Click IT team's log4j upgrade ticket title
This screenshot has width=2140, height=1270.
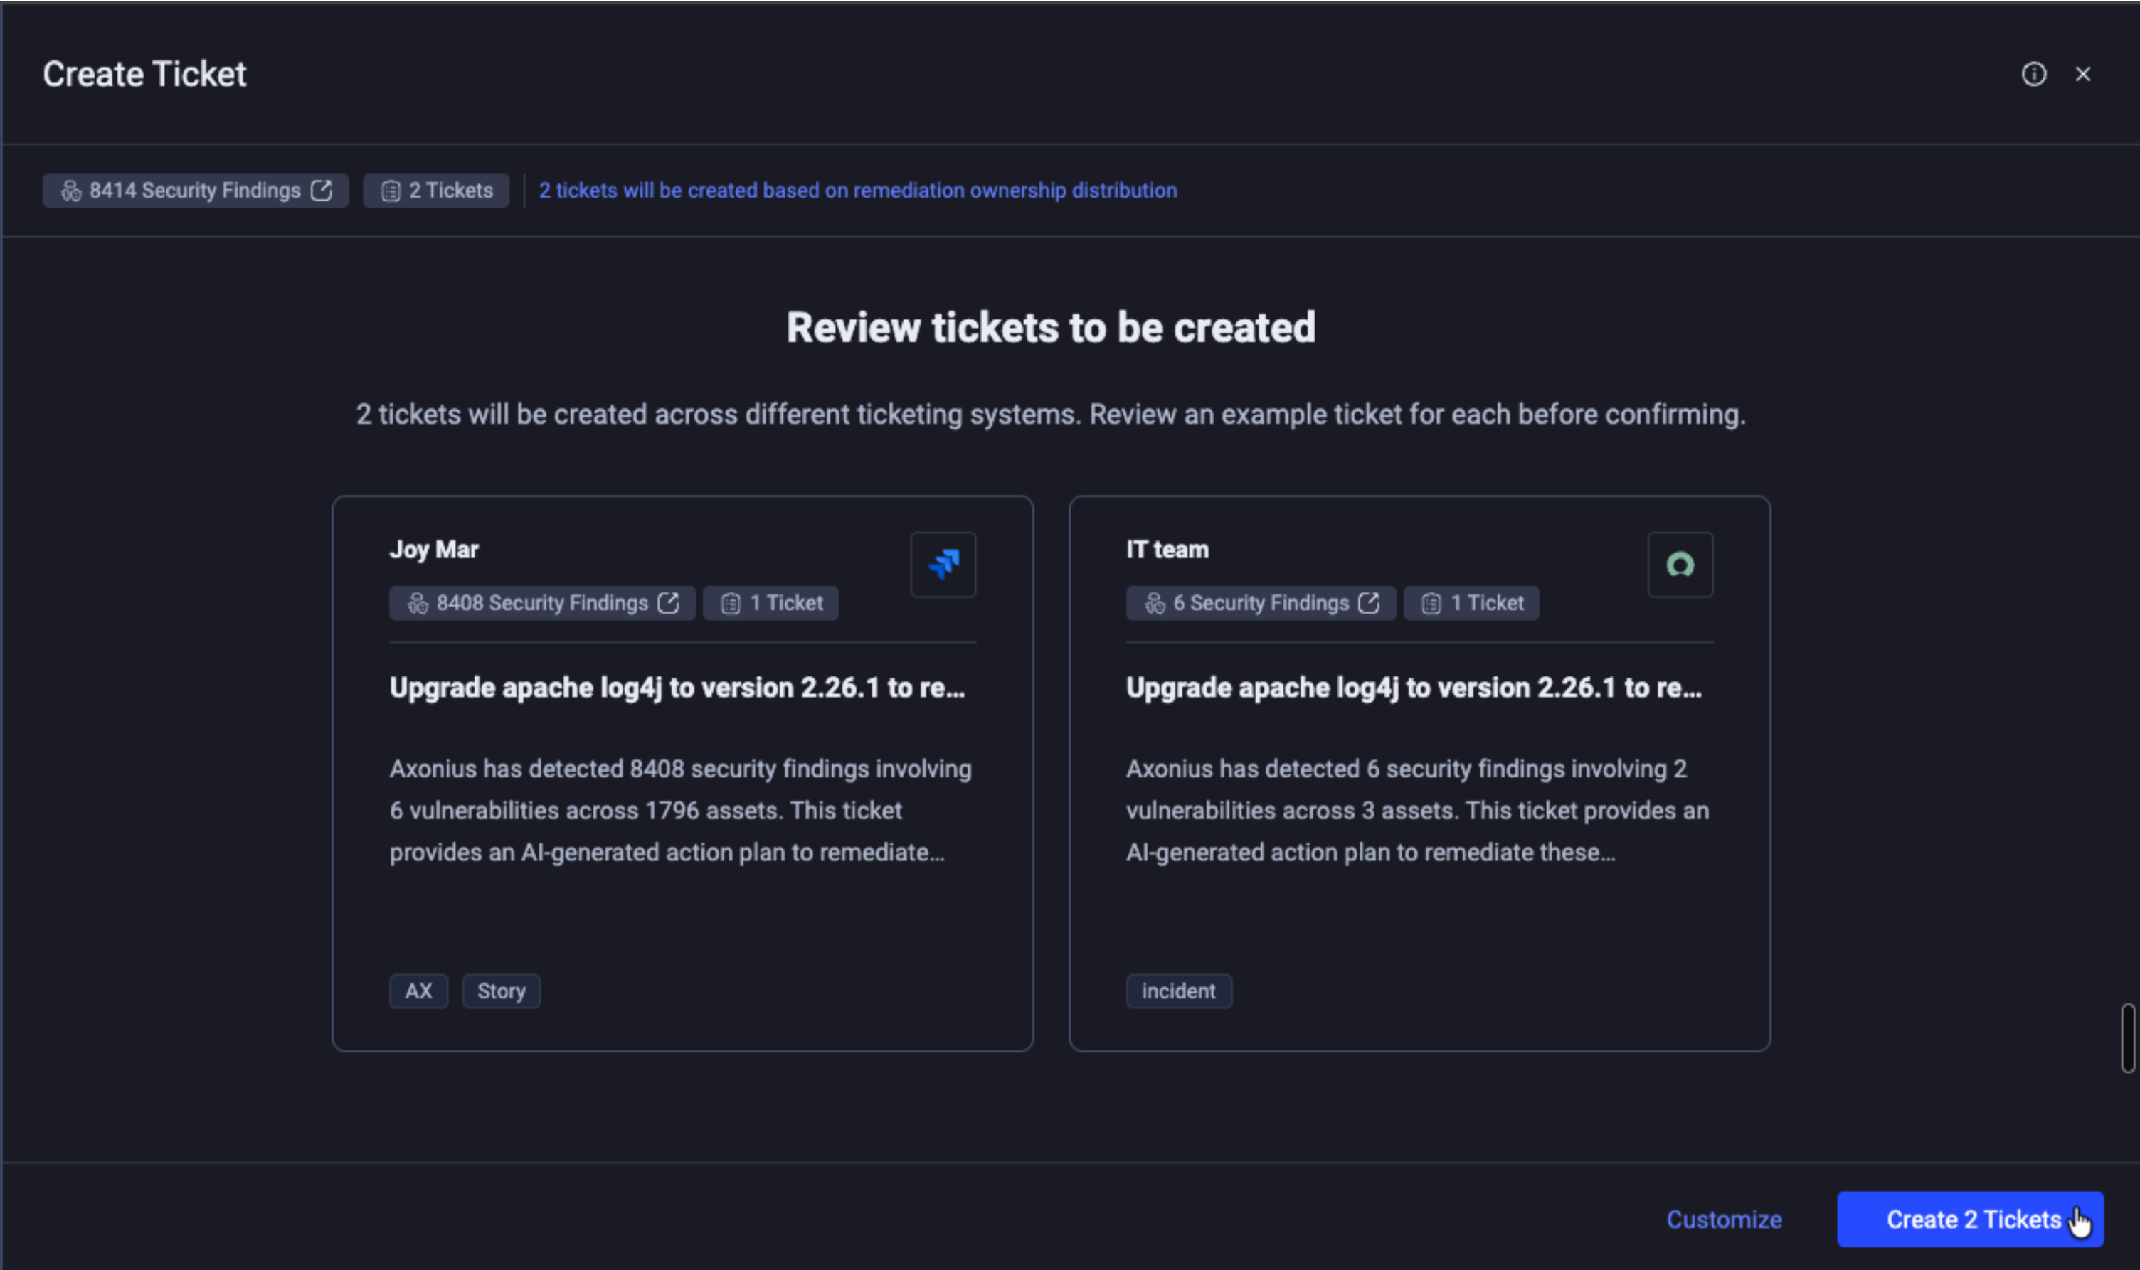point(1413,688)
